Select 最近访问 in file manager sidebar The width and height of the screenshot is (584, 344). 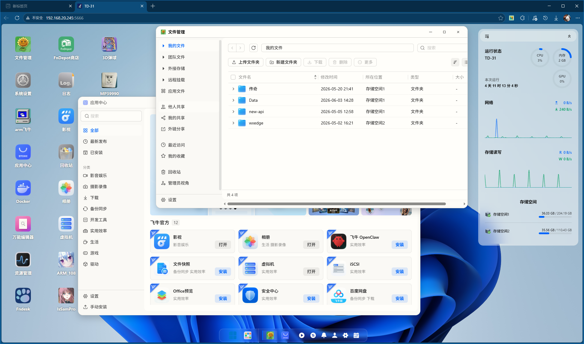coord(188,145)
